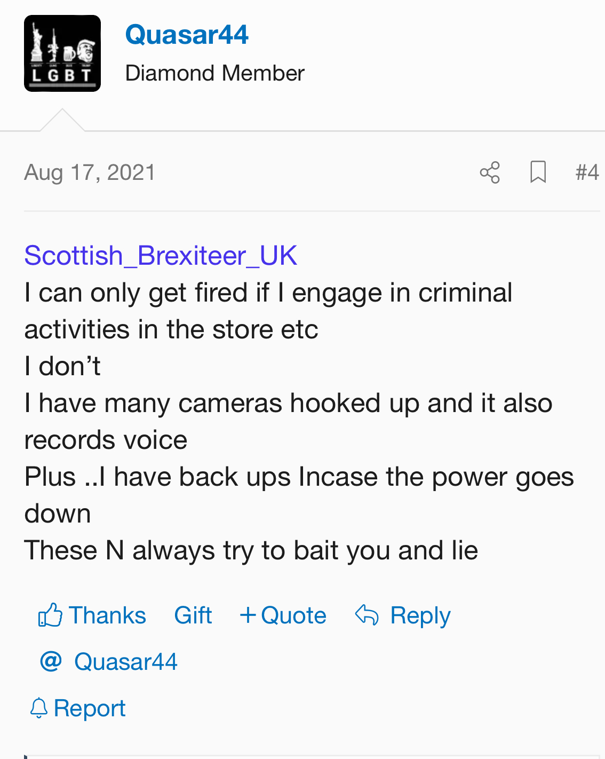Click the post text starting "I can only get fired"
The width and height of the screenshot is (605, 759).
tap(268, 293)
